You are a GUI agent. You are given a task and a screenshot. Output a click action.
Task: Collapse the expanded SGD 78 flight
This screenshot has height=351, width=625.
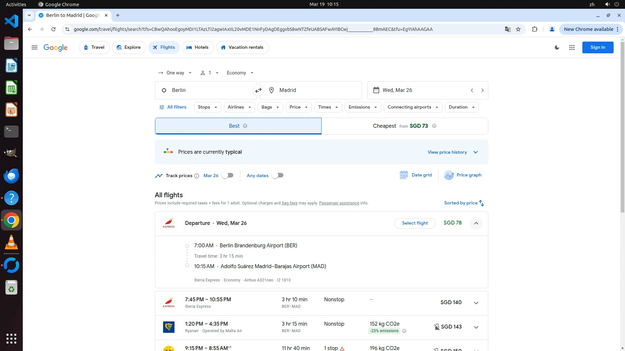pos(476,223)
